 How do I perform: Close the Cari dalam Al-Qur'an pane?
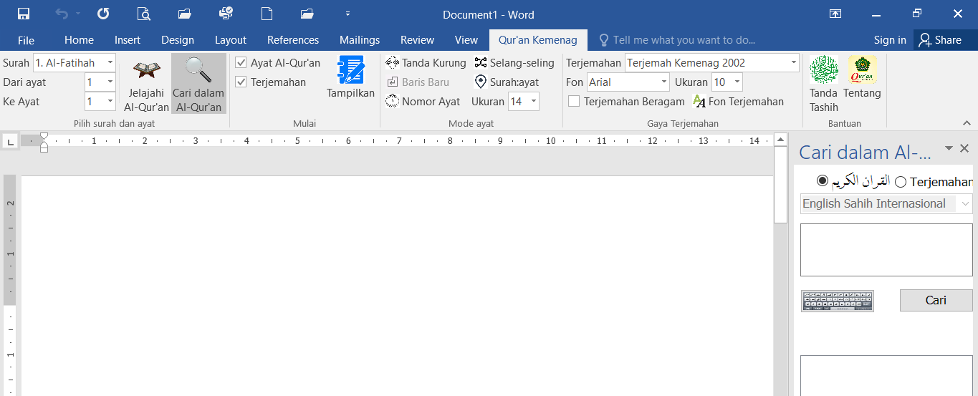pos(964,148)
